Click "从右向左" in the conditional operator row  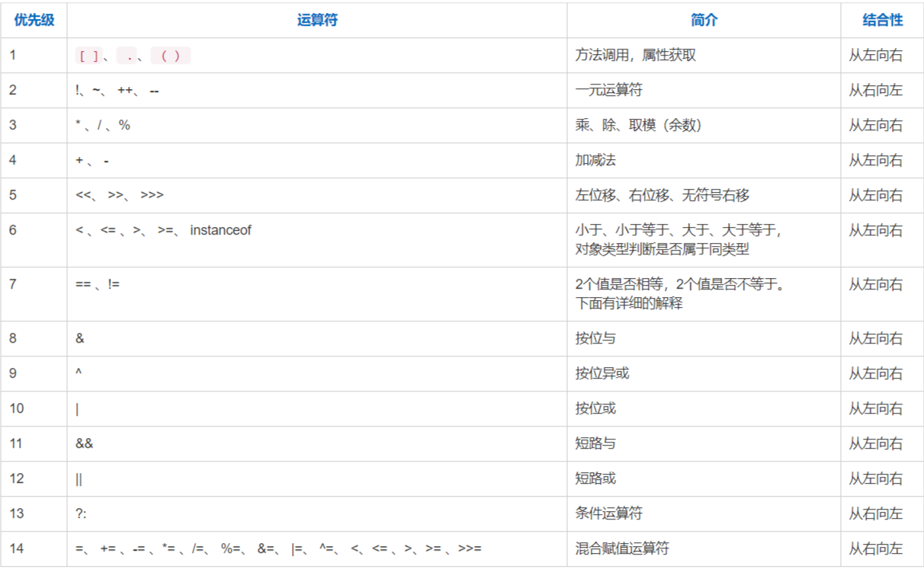876,514
